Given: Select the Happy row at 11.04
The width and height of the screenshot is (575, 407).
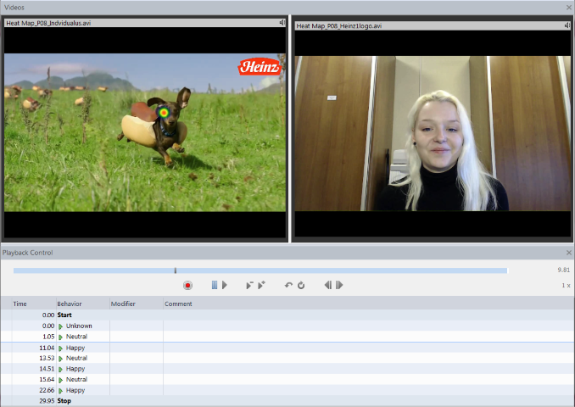Looking at the screenshot, I should [x=287, y=348].
